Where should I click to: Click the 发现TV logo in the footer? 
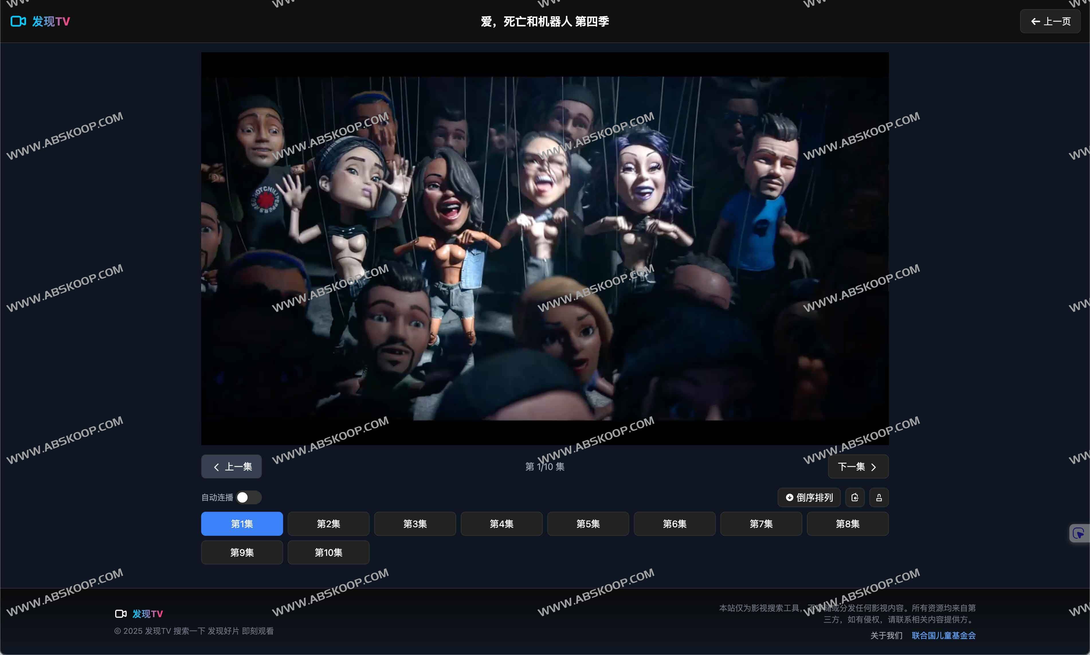(139, 613)
